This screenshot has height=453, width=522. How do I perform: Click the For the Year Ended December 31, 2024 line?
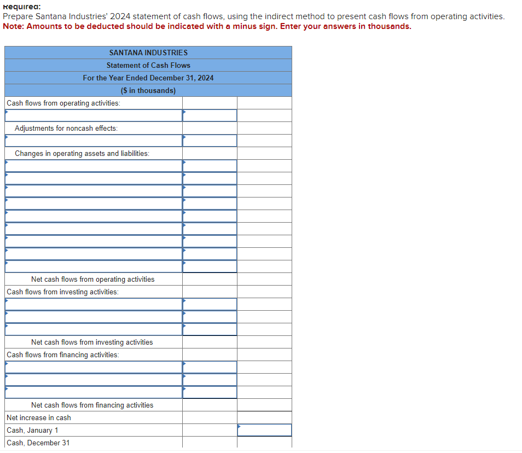(148, 78)
